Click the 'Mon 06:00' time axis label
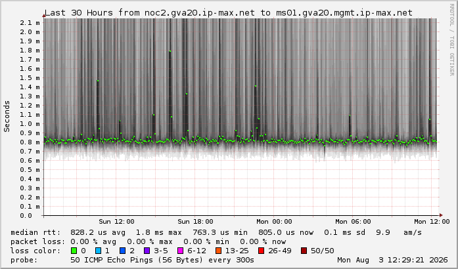Image resolution: width=458 pixels, height=269 pixels. [x=353, y=222]
